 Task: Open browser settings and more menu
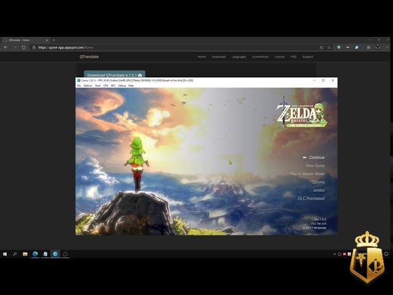pyautogui.click(x=387, y=47)
